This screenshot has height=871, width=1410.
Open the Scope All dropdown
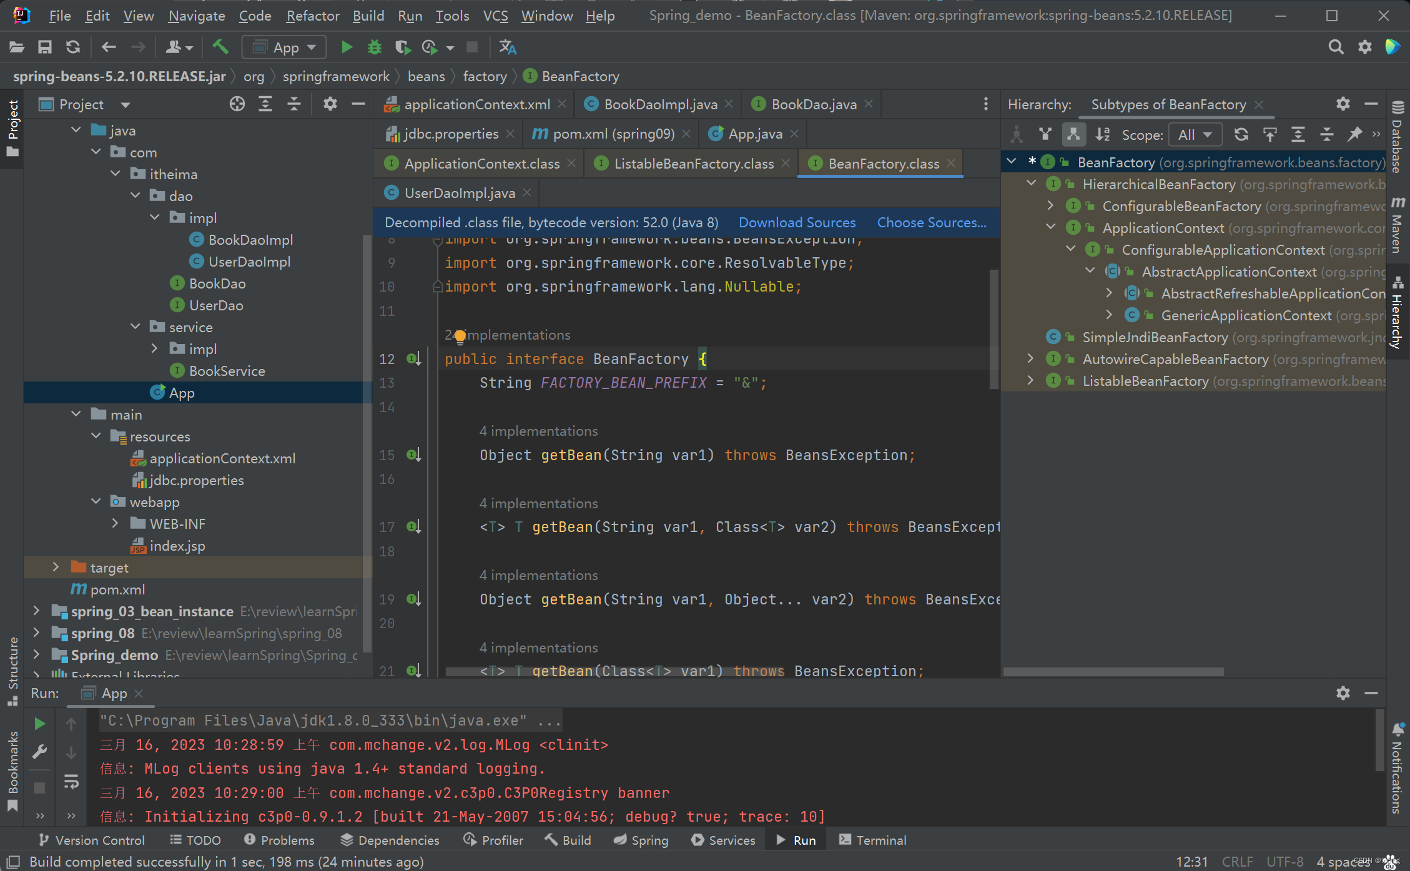pos(1195,135)
